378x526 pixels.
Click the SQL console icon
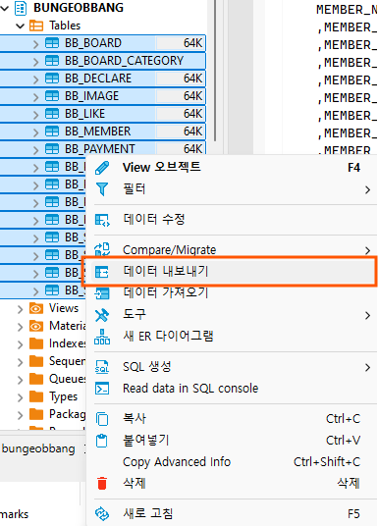tap(102, 389)
